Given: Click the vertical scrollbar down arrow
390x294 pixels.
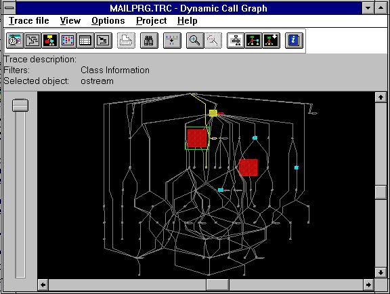Looking at the screenshot, I should click(381, 272).
